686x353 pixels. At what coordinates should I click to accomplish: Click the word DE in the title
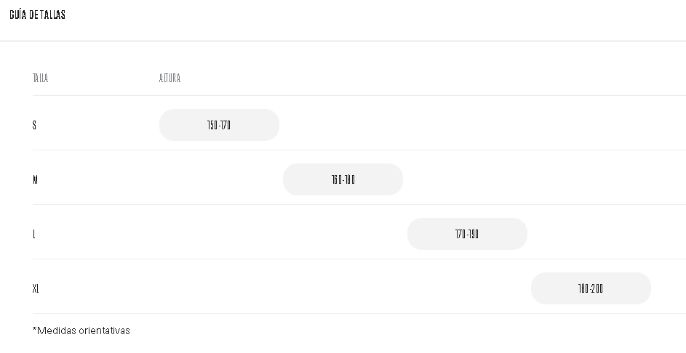tap(34, 15)
